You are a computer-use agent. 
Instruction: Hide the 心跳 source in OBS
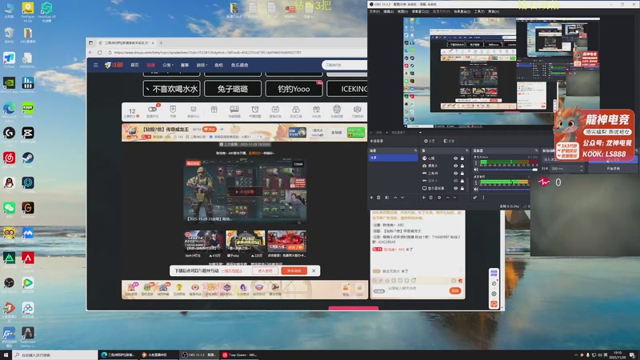coord(455,158)
